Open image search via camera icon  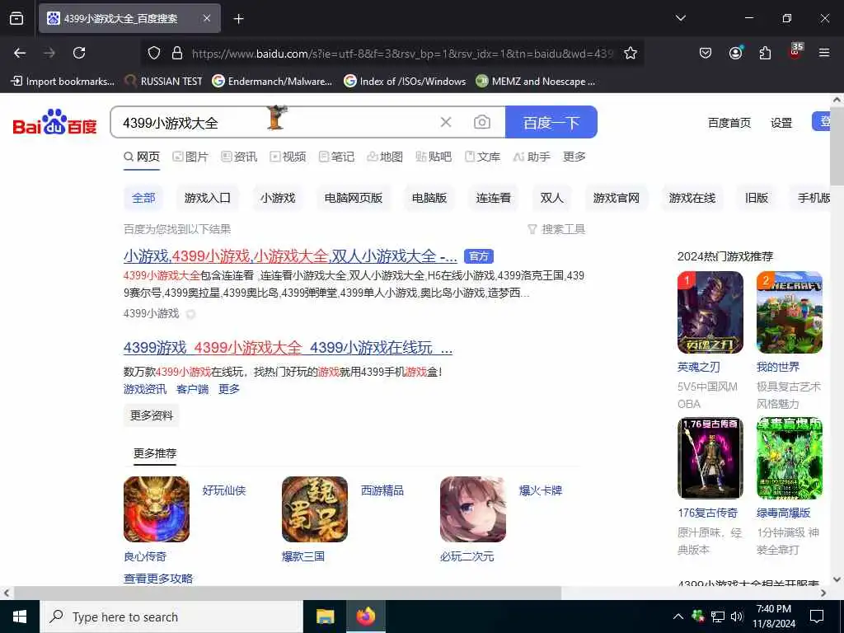[481, 122]
